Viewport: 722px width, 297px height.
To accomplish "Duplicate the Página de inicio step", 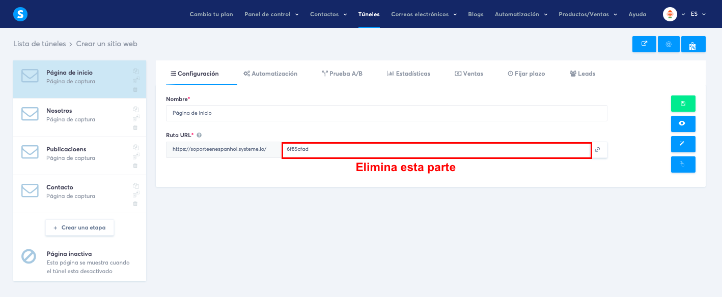I will (x=135, y=70).
